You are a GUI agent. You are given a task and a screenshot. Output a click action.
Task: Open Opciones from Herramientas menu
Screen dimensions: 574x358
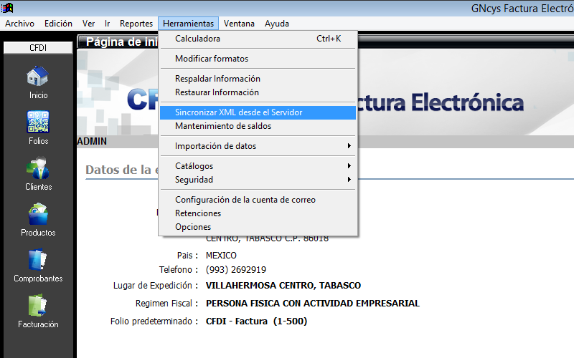pos(258,227)
